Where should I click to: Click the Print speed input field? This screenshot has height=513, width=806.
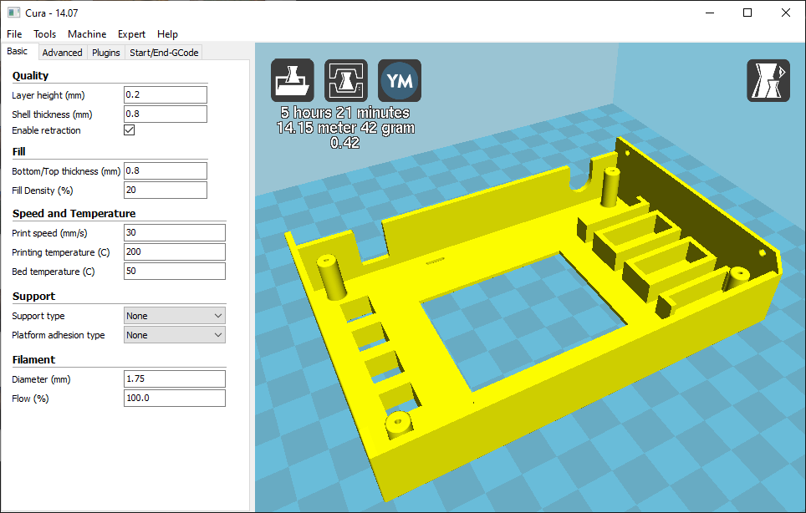pyautogui.click(x=175, y=232)
